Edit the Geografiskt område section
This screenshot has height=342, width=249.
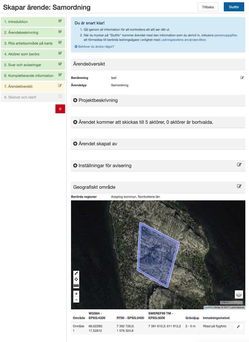[x=239, y=186]
